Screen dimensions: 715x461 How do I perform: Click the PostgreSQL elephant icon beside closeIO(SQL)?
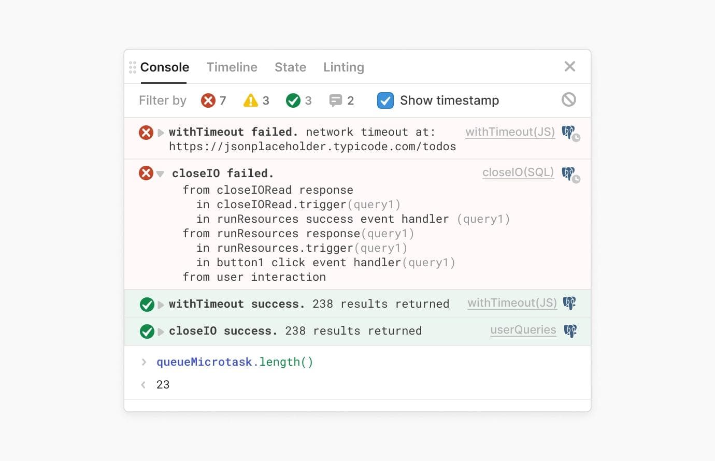568,172
